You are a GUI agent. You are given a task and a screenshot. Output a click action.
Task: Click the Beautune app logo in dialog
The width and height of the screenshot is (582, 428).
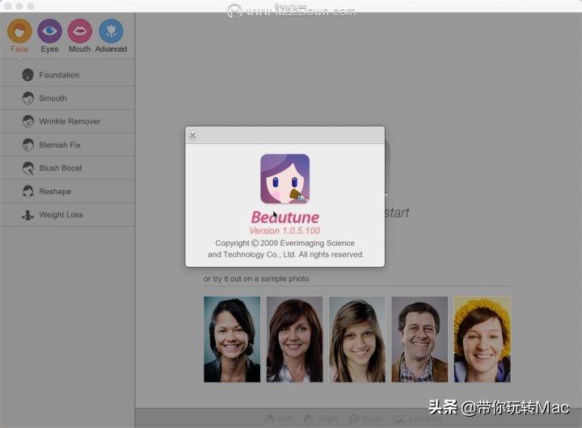coord(285,179)
